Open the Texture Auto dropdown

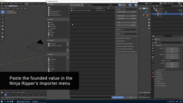(129, 30)
